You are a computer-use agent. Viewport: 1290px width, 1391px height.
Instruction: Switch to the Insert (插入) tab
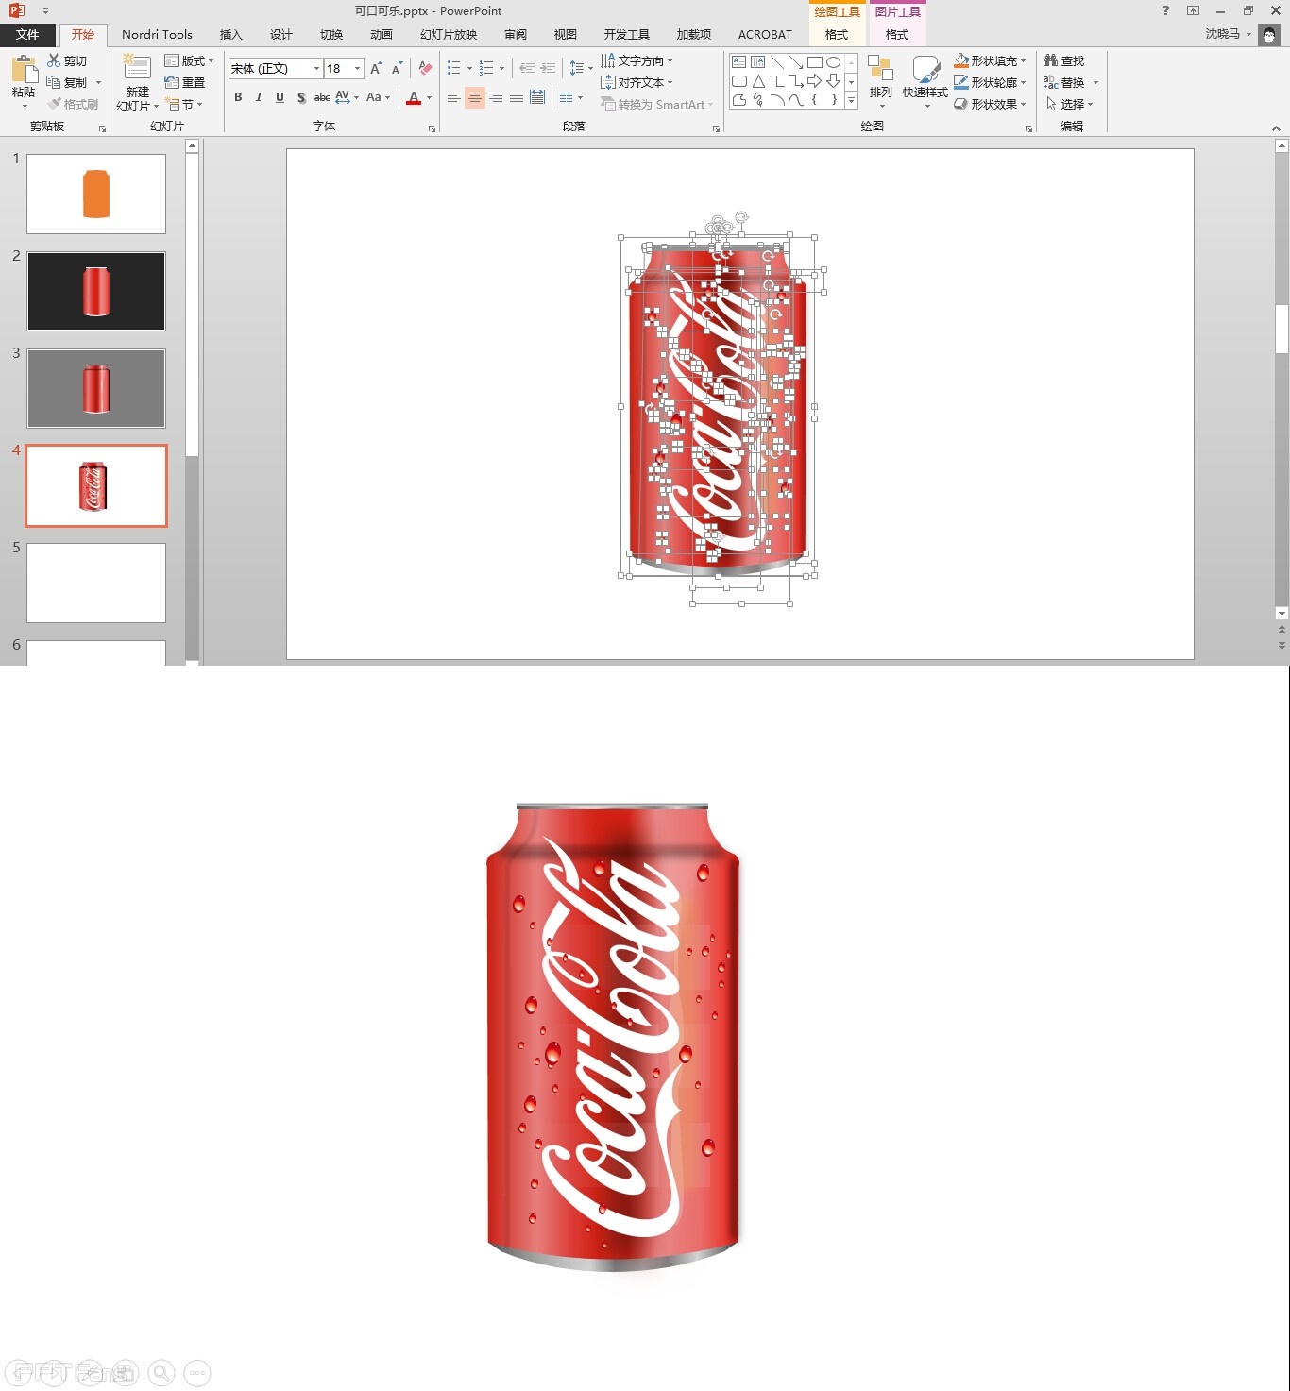(x=230, y=35)
